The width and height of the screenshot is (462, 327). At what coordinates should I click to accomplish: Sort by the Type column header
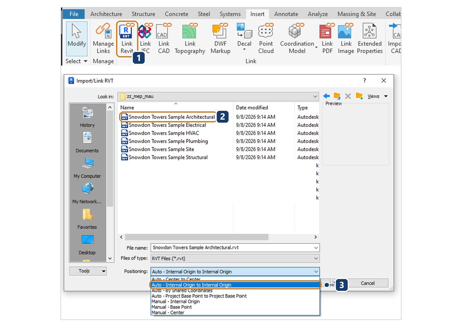[x=307, y=107]
